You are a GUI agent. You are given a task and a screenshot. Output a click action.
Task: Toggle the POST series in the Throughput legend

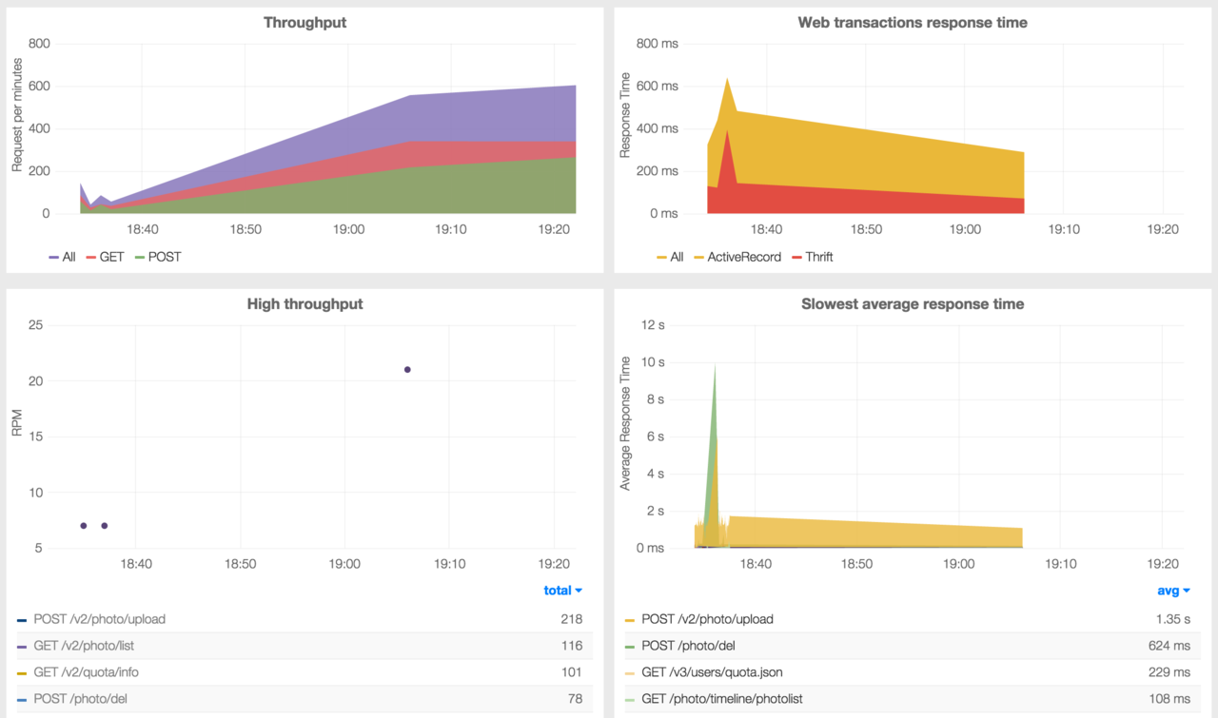coord(164,257)
